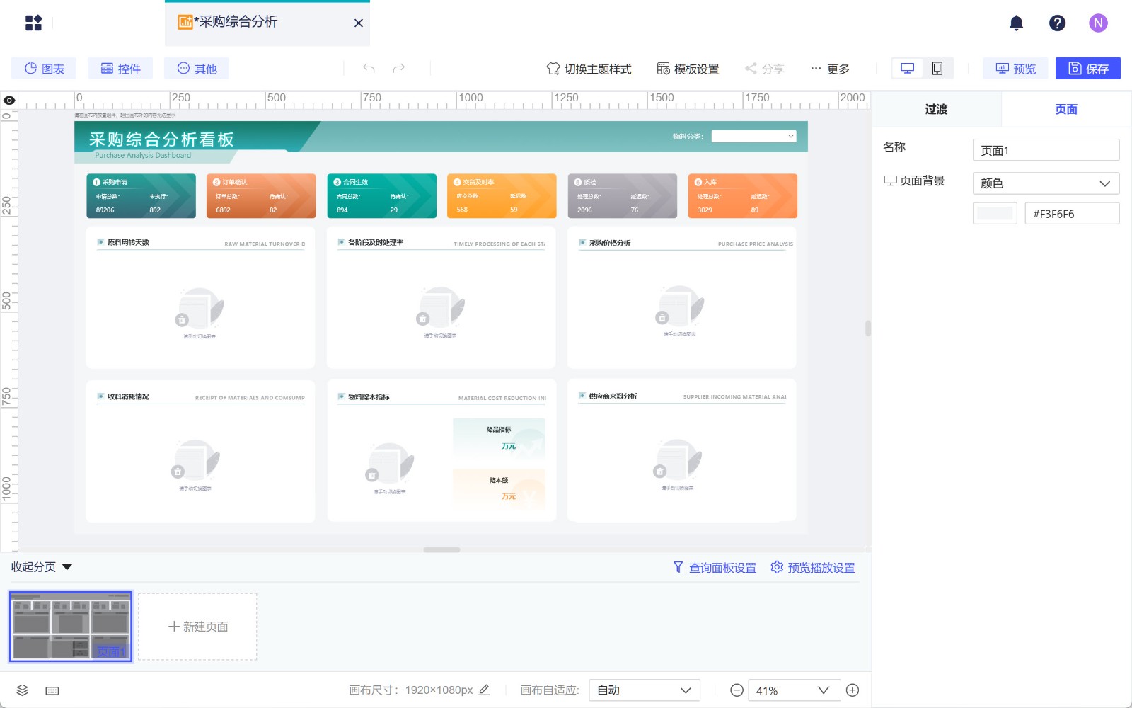Viewport: 1132px width, 708px height.
Task: Add a page with 新建页面
Action: (197, 627)
